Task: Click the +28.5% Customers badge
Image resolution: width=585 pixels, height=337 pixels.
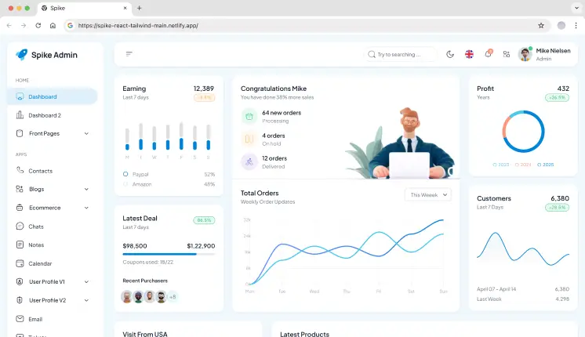Action: tap(557, 207)
